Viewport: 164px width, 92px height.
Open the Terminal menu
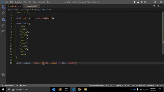pos(41,2)
